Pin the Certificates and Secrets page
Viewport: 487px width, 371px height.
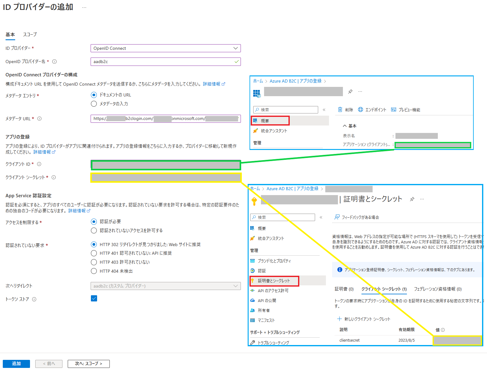(x=412, y=199)
